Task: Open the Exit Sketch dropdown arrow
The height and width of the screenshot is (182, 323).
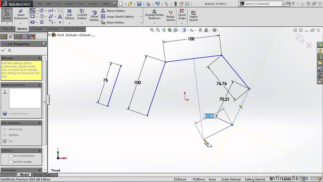Action: 7,23
